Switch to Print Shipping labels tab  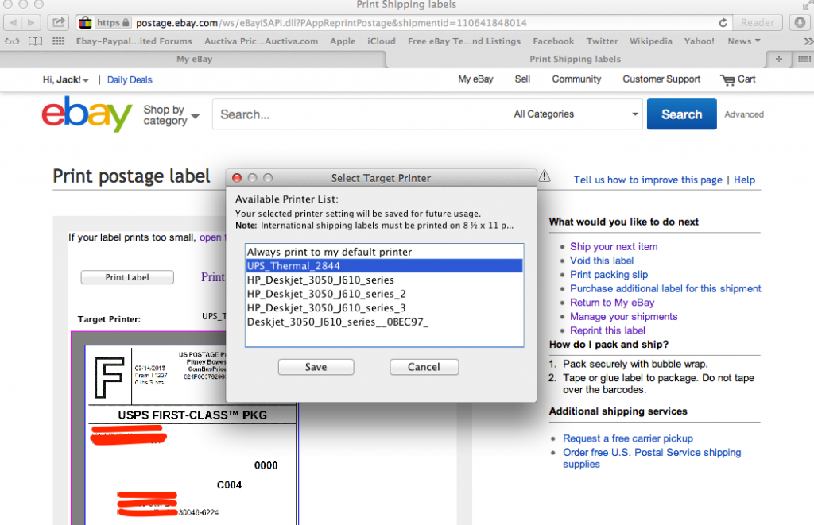click(x=576, y=59)
